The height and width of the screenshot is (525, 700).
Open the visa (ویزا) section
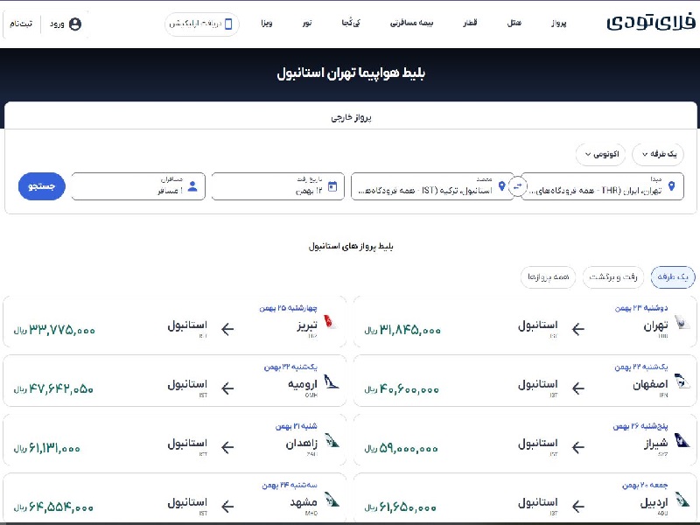[266, 24]
